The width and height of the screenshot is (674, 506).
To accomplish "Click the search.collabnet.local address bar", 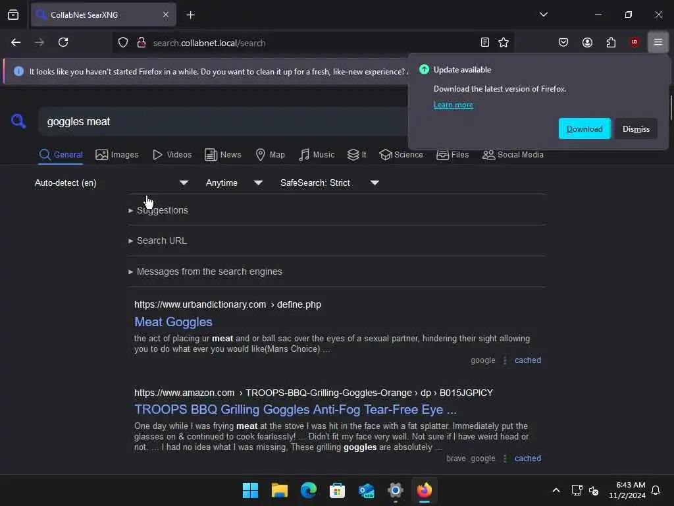I will tap(314, 43).
